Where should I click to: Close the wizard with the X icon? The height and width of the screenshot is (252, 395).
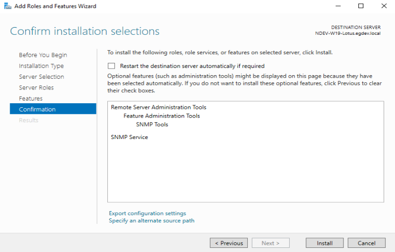(384, 6)
